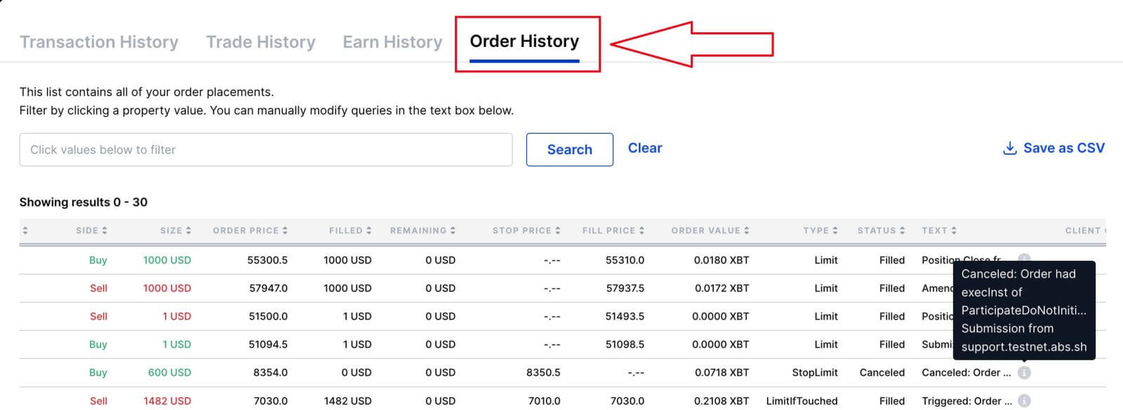Click the Clear link to reset filters

click(644, 149)
